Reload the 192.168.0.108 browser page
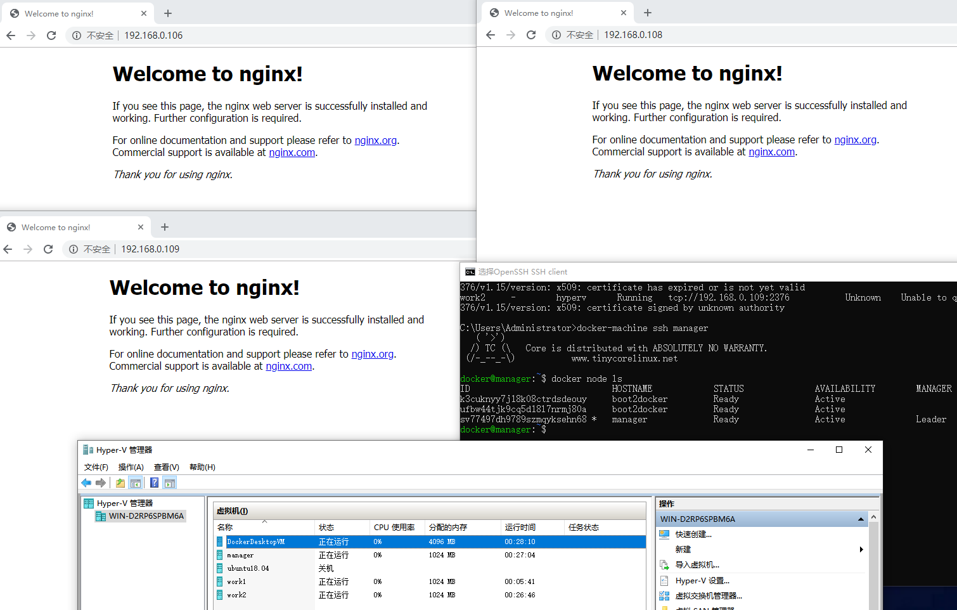This screenshot has height=610, width=957. [531, 35]
